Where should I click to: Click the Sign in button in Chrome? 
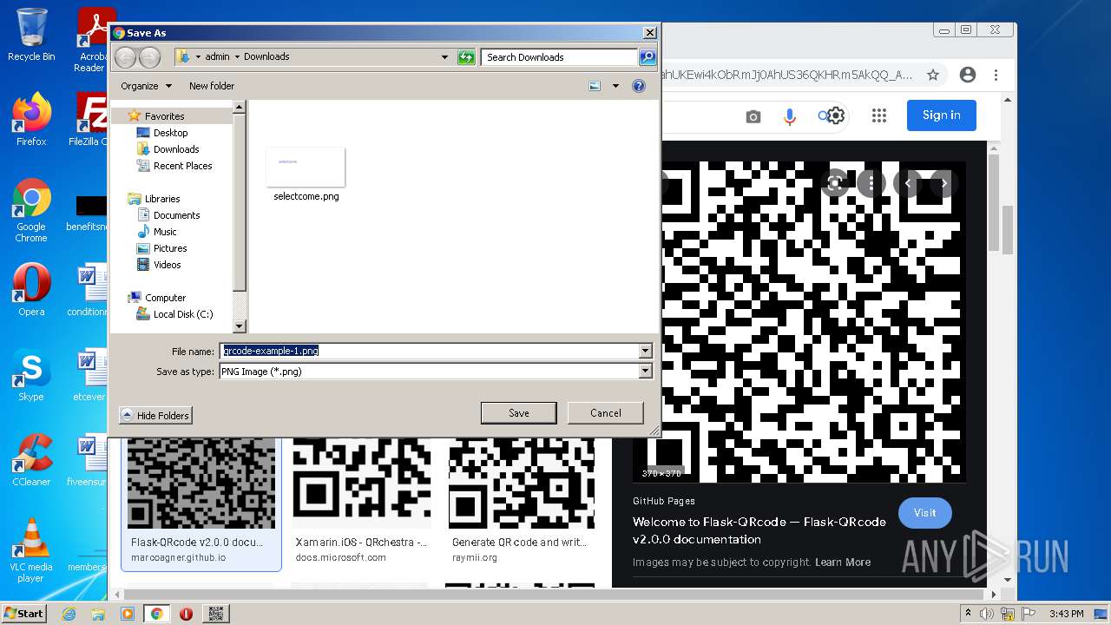(x=941, y=115)
